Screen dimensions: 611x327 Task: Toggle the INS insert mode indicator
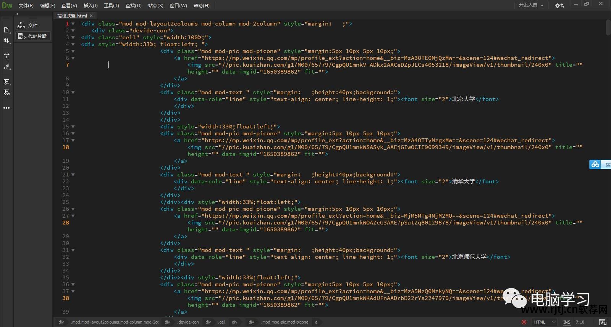(567, 322)
